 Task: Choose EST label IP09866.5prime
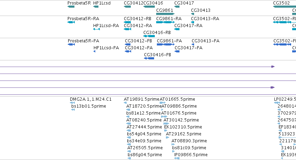191,155
